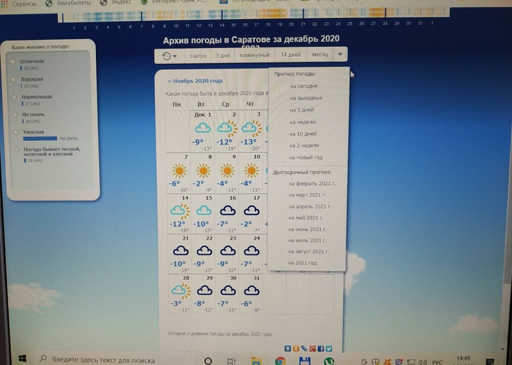Choose 'на март 2021 г.' long-term forecast
This screenshot has height=365, width=512.
click(x=307, y=195)
